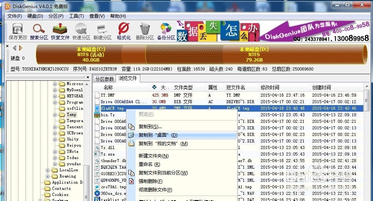The height and width of the screenshot is (201, 373).
Task: Click the 新建分区 new partition icon
Action: [102, 31]
